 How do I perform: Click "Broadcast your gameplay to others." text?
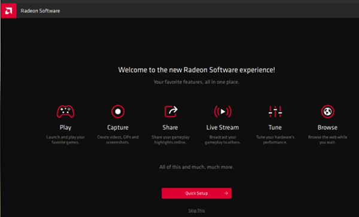click(223, 140)
